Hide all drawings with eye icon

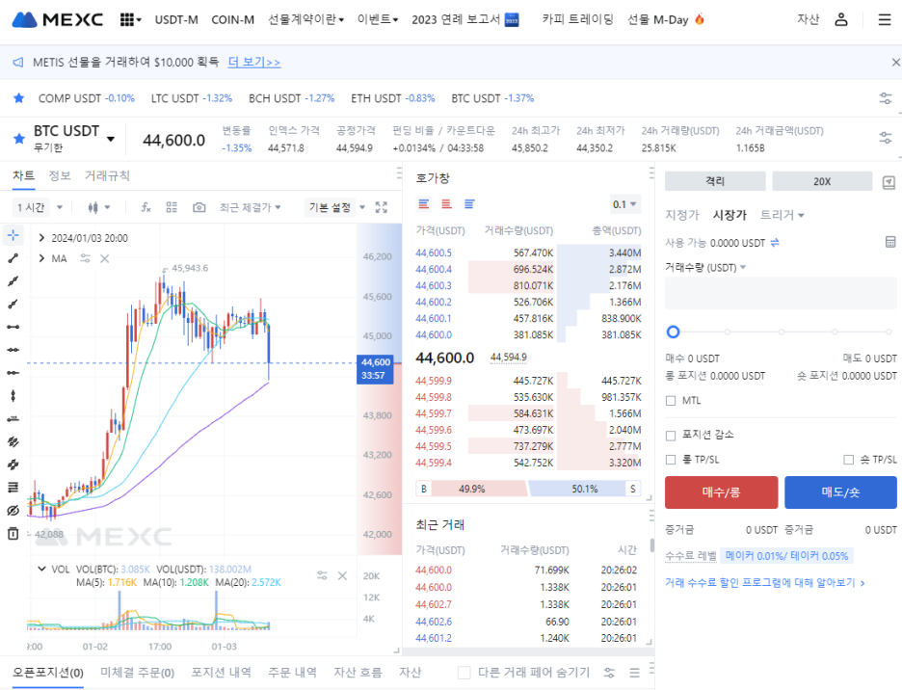click(x=13, y=511)
